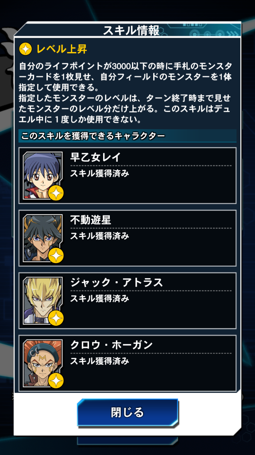Click スキル獲得済み status under 早乙女レイ
Screen dimensions: 255x455
click(x=100, y=174)
